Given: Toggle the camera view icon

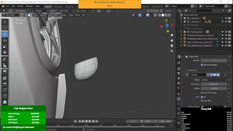Looking at the screenshot, I should click(x=171, y=45).
